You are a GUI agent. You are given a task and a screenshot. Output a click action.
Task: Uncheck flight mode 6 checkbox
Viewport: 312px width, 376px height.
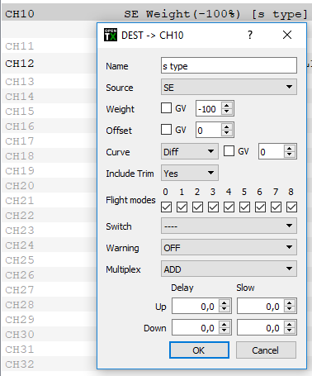260,207
